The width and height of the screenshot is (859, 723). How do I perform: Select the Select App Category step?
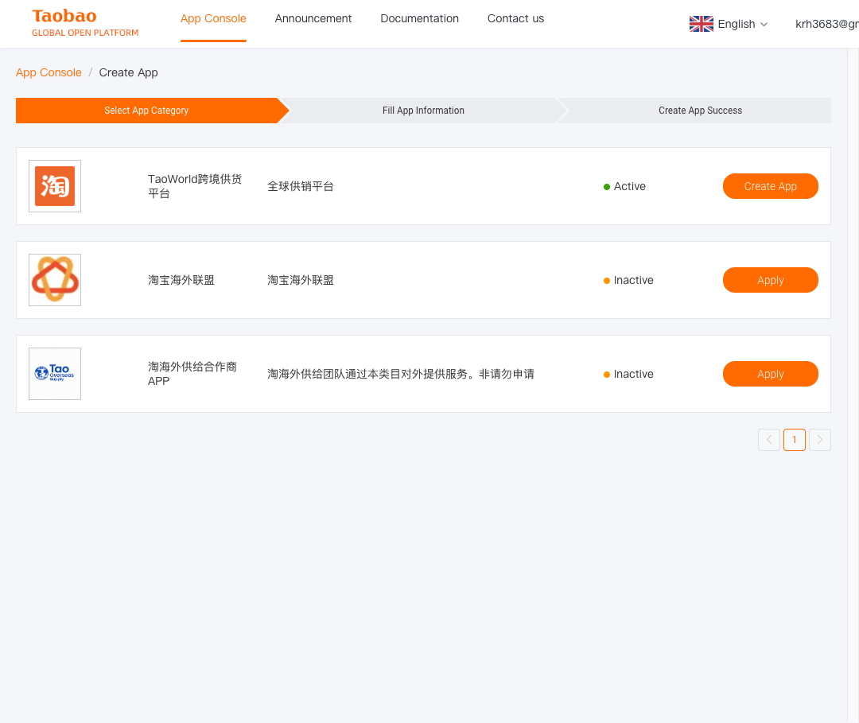[146, 111]
